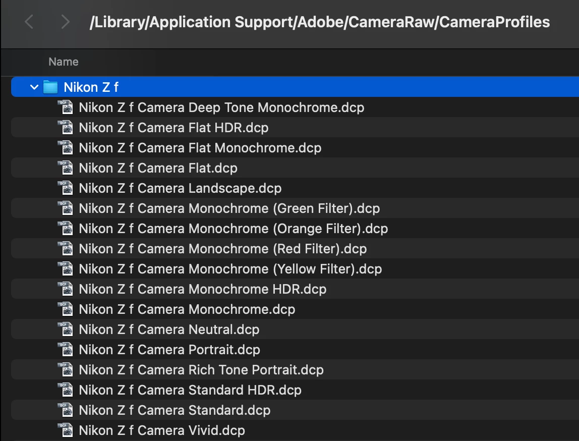Click the Camera Neutral.dcp file icon
This screenshot has height=441, width=579.
[66, 329]
